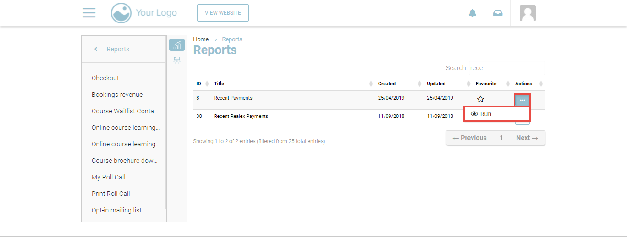627x240 pixels.
Task: Open the notifications bell
Action: (473, 13)
